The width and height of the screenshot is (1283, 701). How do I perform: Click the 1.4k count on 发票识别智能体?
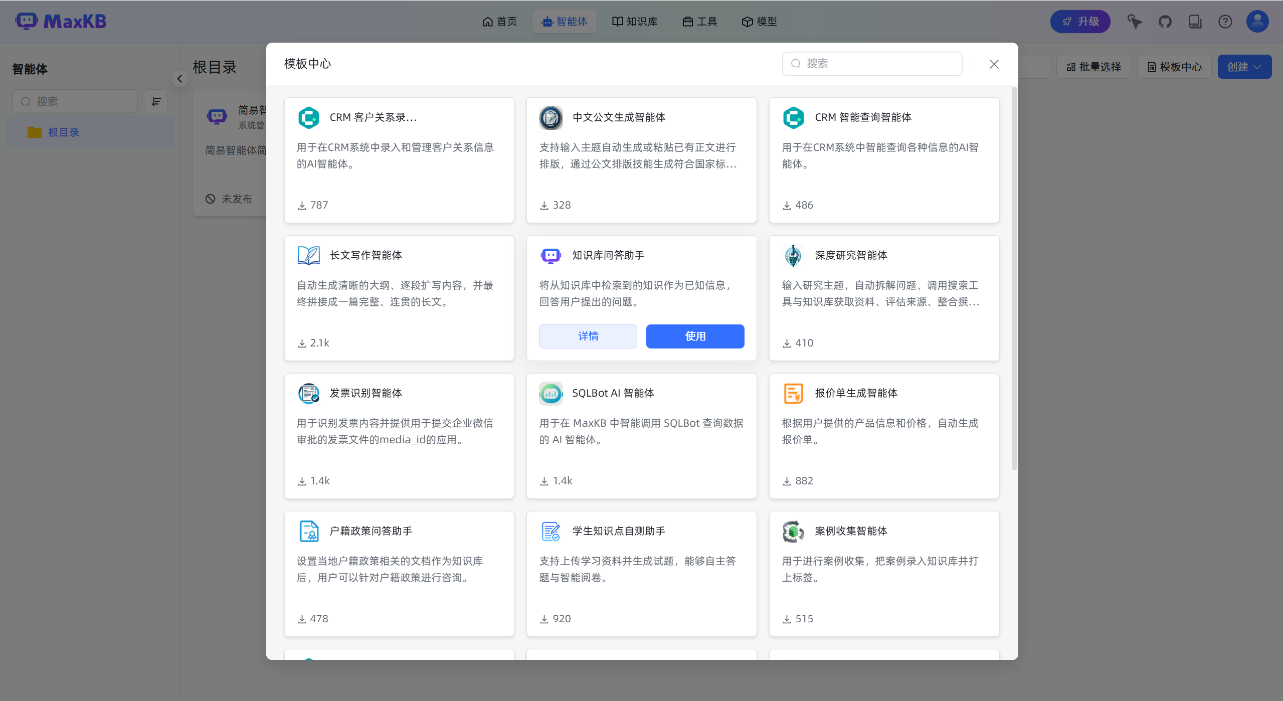pyautogui.click(x=320, y=481)
